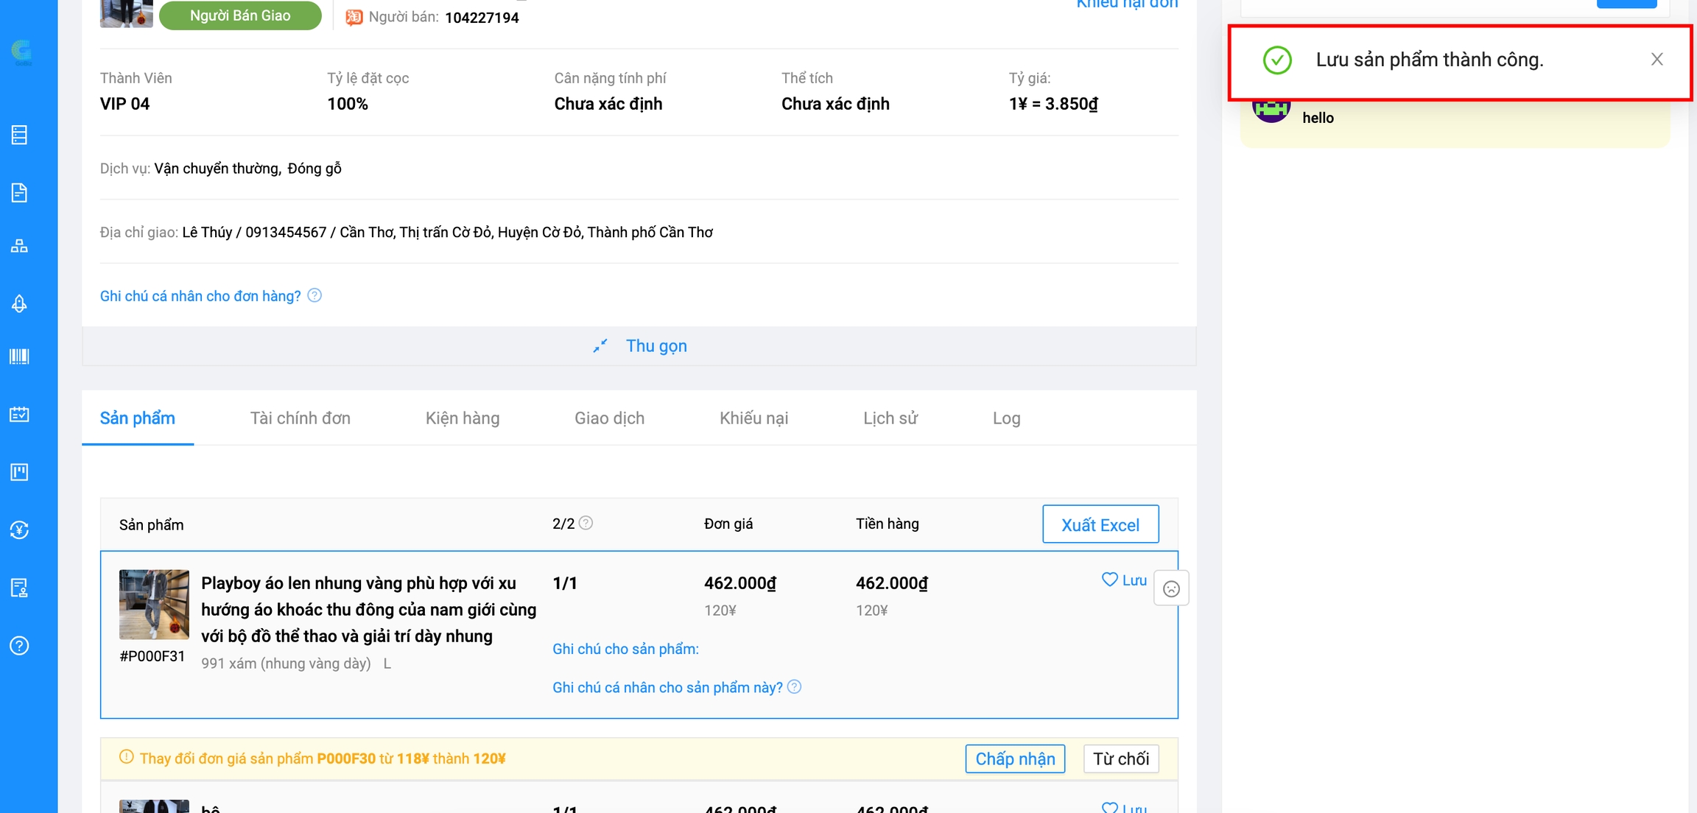Click the sad face complaint icon on product
Screen dimensions: 1697x813
click(x=1171, y=588)
